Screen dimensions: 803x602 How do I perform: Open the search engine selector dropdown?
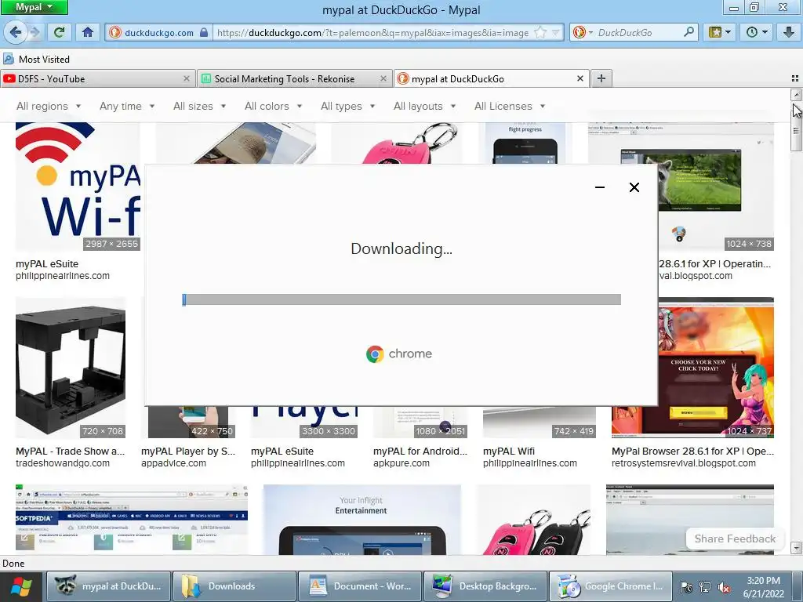pyautogui.click(x=583, y=32)
